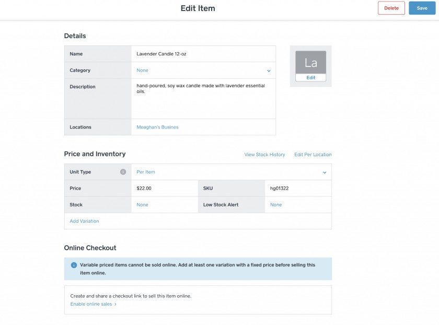Click Edit Per Location link
This screenshot has height=325, width=439.
click(313, 155)
